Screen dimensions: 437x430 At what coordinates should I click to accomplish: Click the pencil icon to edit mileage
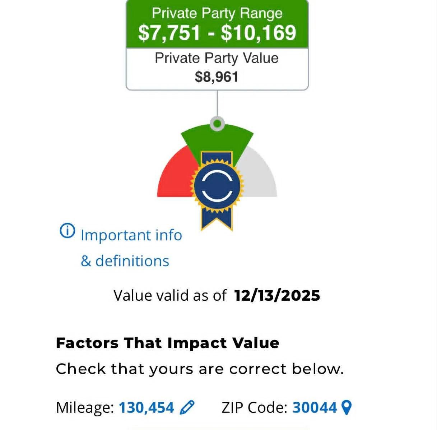click(187, 407)
